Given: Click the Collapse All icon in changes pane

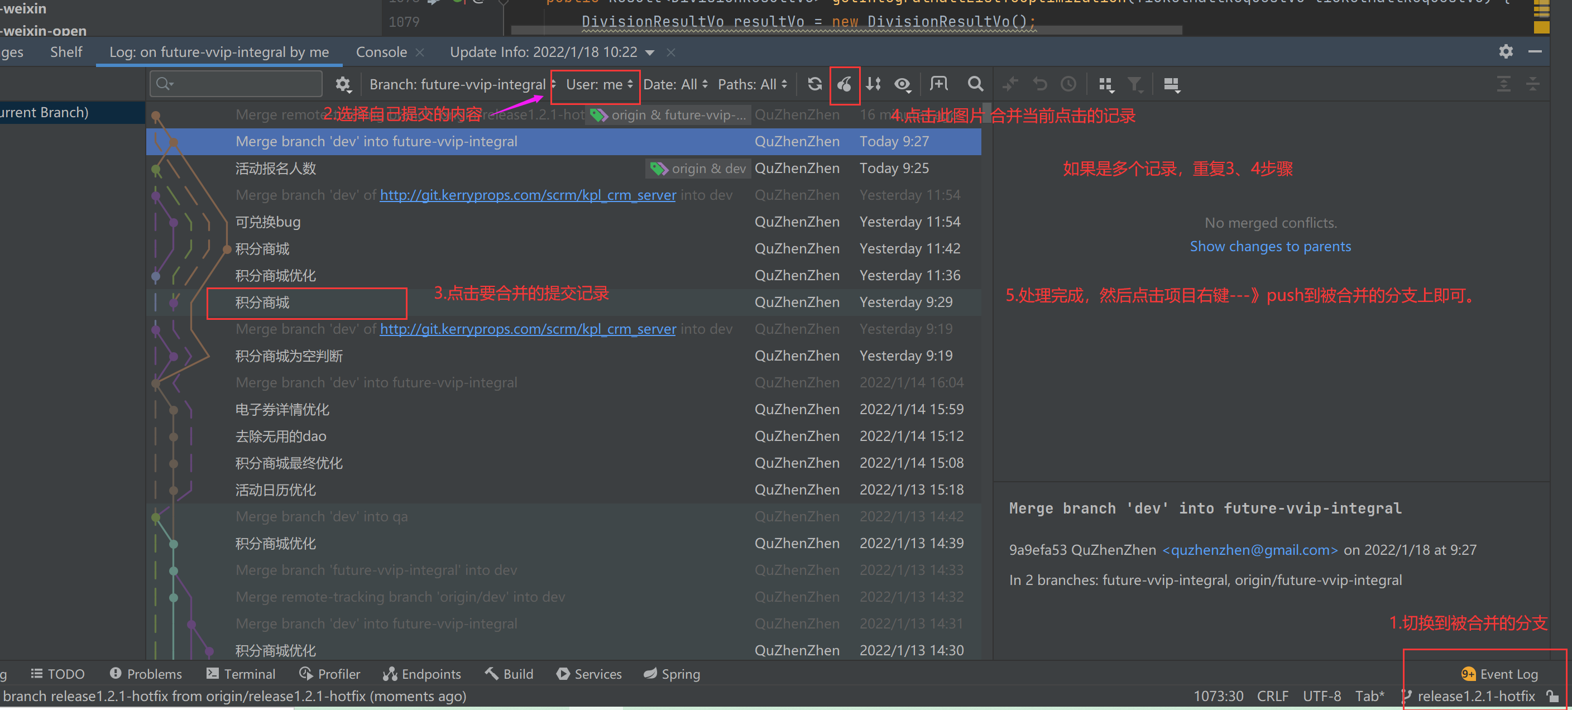Looking at the screenshot, I should point(1533,84).
